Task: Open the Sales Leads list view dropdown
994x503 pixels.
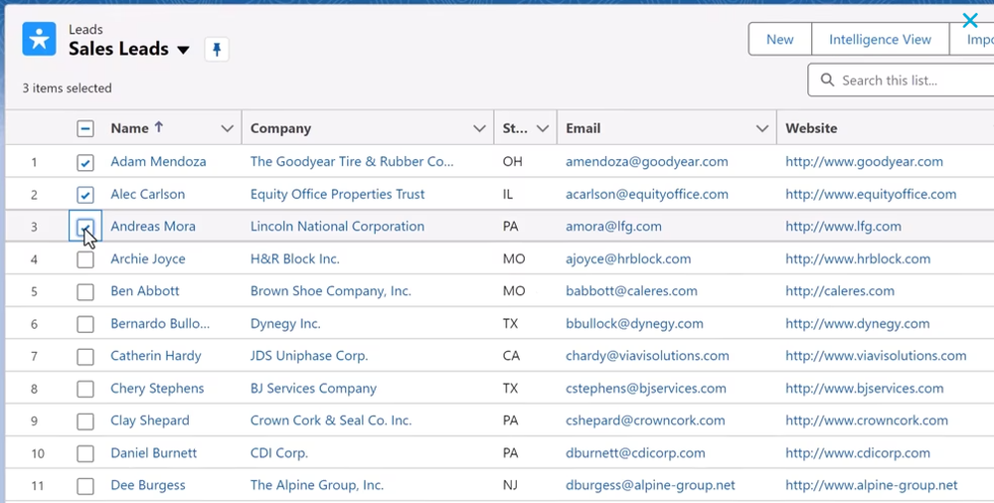Action: (183, 50)
